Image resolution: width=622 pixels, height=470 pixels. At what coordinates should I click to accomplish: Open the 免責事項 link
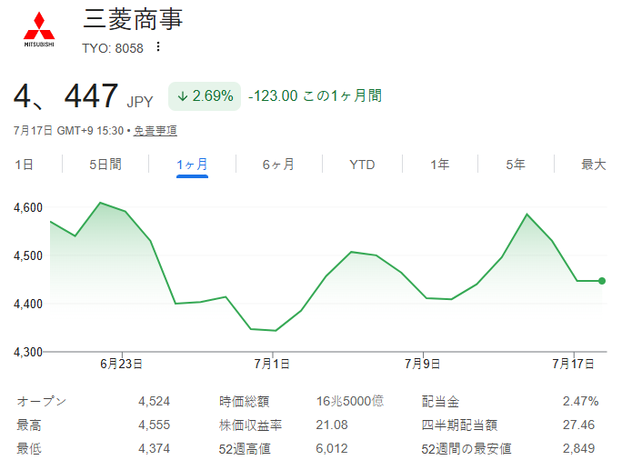[x=155, y=131]
